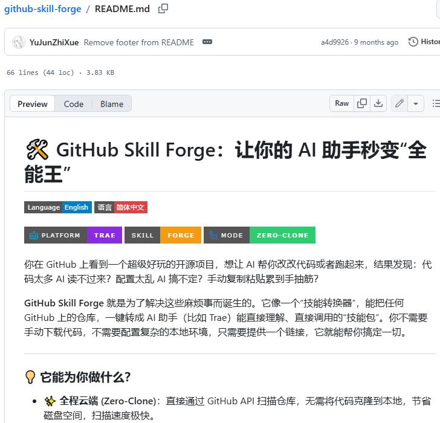
Task: Switch to the Blame tab
Action: (112, 104)
